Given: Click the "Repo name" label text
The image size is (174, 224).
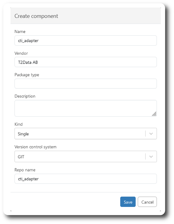Looking at the screenshot, I should coord(25,170).
